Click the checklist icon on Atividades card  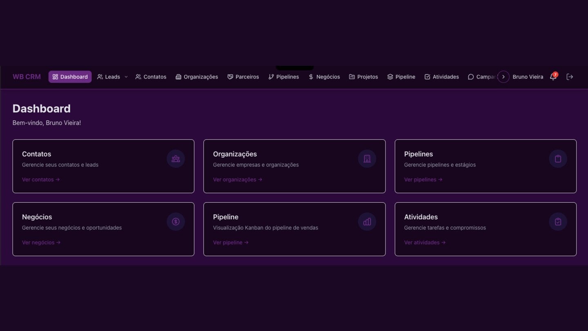point(558,222)
